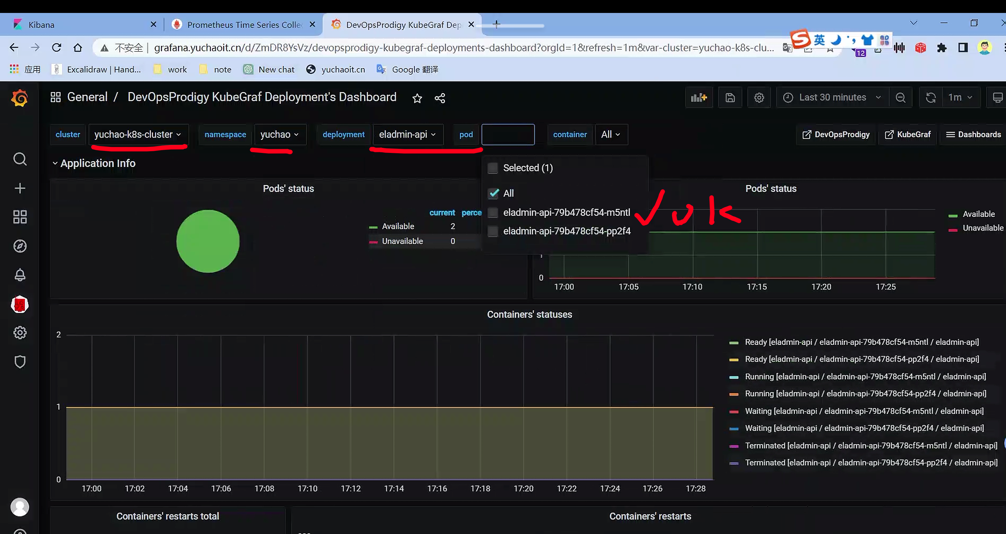
Task: Click the Dashboards links button
Action: click(x=974, y=135)
